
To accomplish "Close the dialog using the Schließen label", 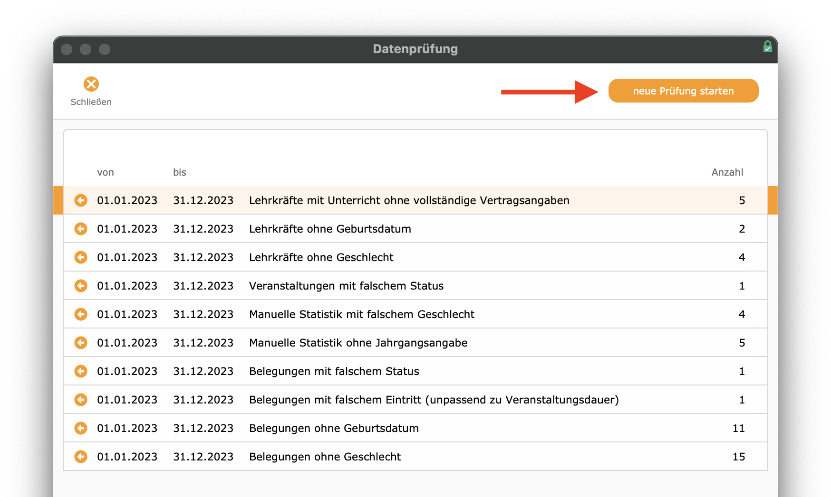I will 91,102.
